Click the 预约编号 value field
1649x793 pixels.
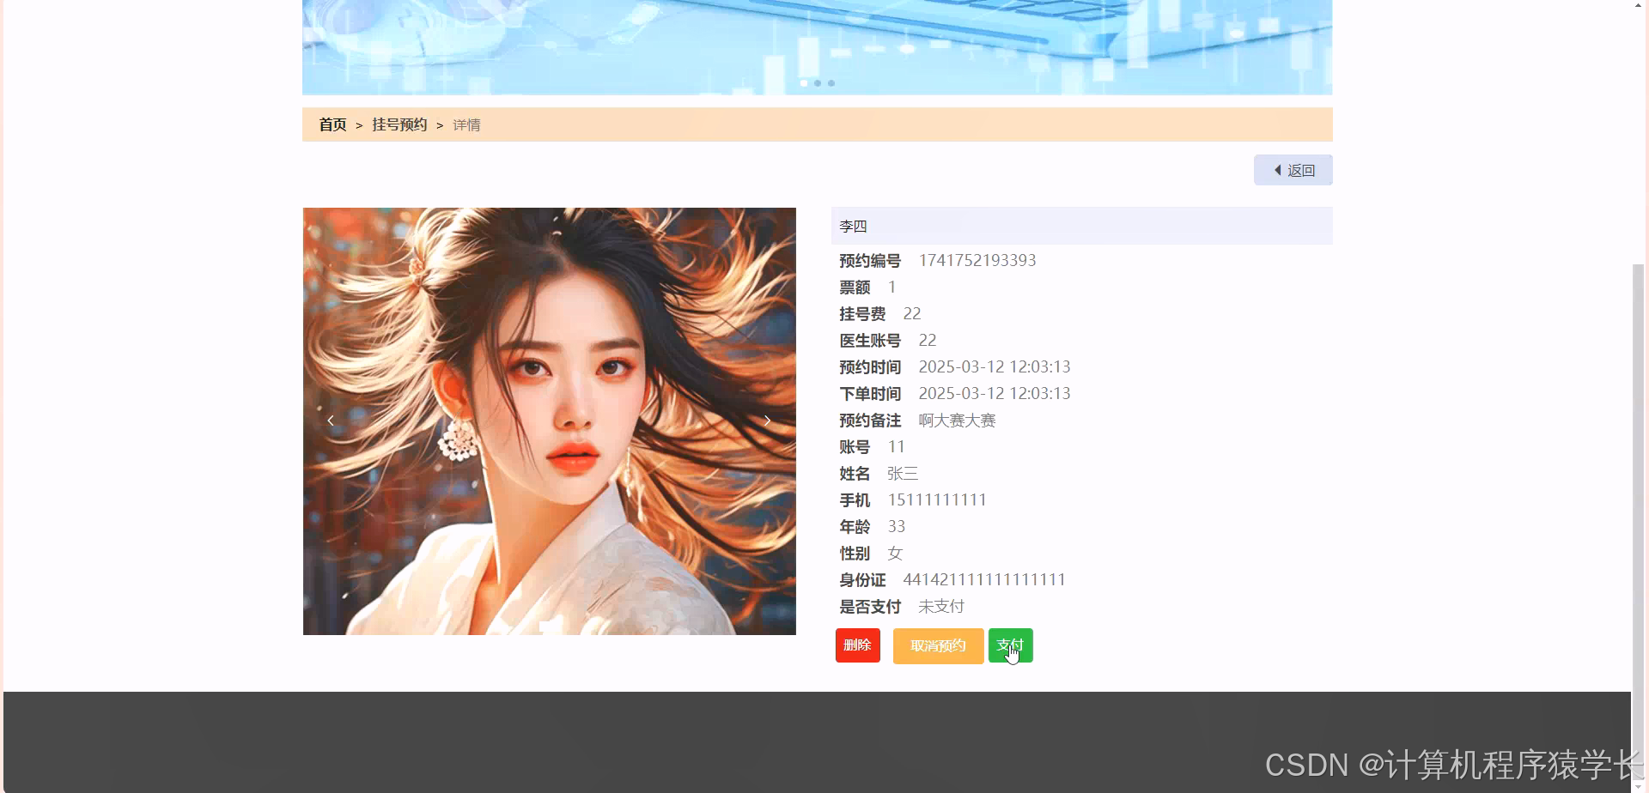point(977,260)
